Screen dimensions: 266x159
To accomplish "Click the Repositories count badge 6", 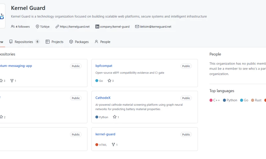I will [37, 41].
